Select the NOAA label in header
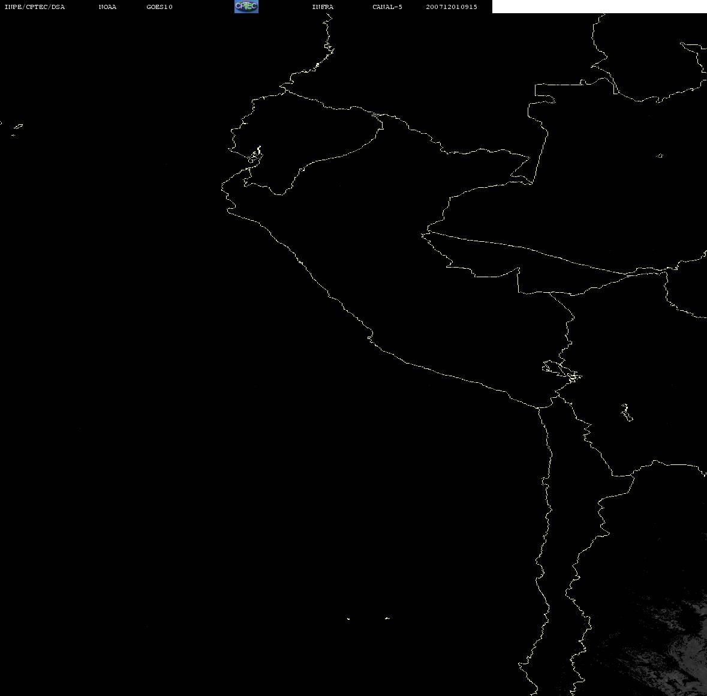707x696 pixels. point(107,7)
